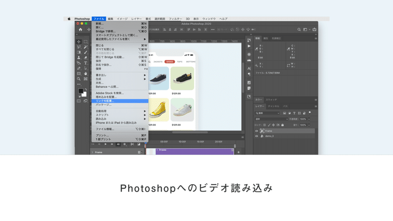Select the Zoom tool in toolbox
This screenshot has height=221, width=393.
[79, 79]
